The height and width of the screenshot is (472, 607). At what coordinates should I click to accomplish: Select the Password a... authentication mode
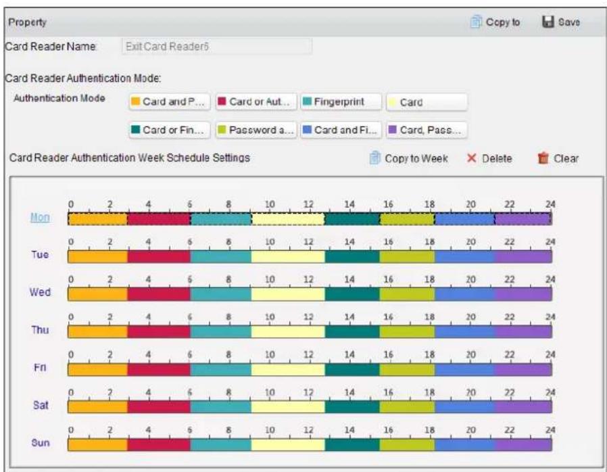[x=256, y=130]
